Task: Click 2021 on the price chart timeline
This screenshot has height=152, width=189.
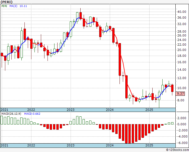Action: (x=4, y=110)
